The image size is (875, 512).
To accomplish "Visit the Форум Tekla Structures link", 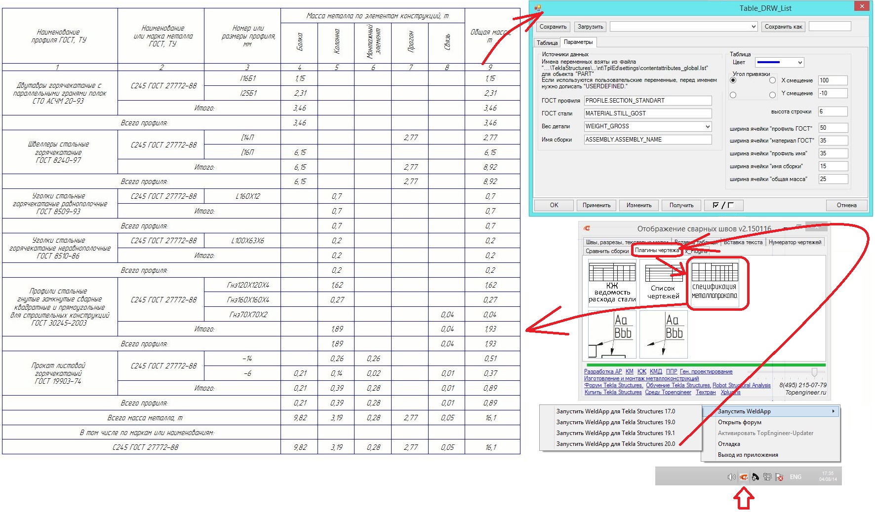I will [614, 385].
